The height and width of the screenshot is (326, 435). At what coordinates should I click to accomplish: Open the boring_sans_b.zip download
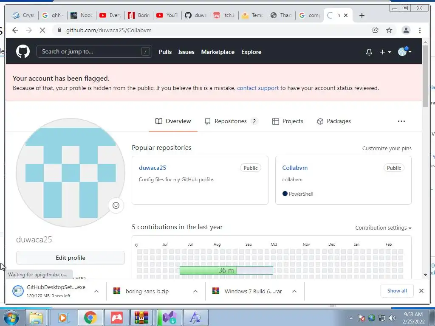[x=147, y=291]
